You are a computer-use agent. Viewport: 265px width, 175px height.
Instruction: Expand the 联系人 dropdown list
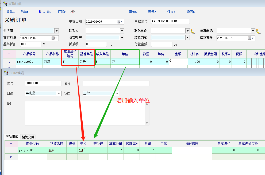click(x=122, y=31)
